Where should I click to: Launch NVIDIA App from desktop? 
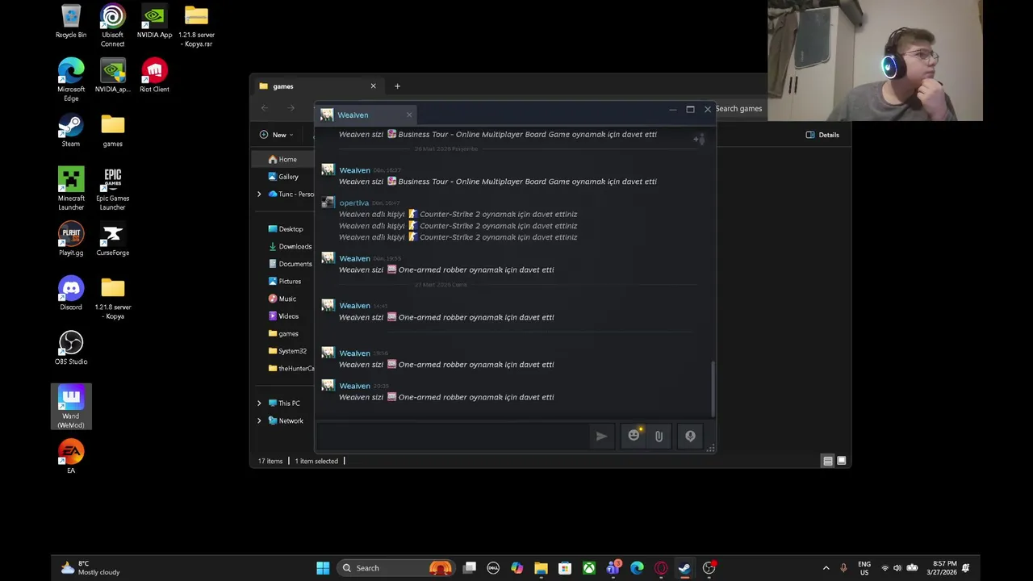click(154, 22)
